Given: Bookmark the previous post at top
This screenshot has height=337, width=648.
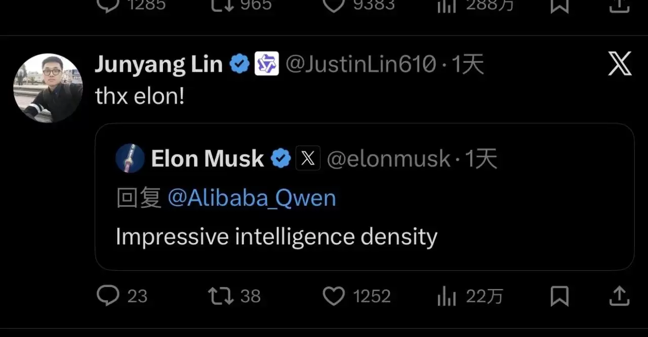Looking at the screenshot, I should point(559,5).
